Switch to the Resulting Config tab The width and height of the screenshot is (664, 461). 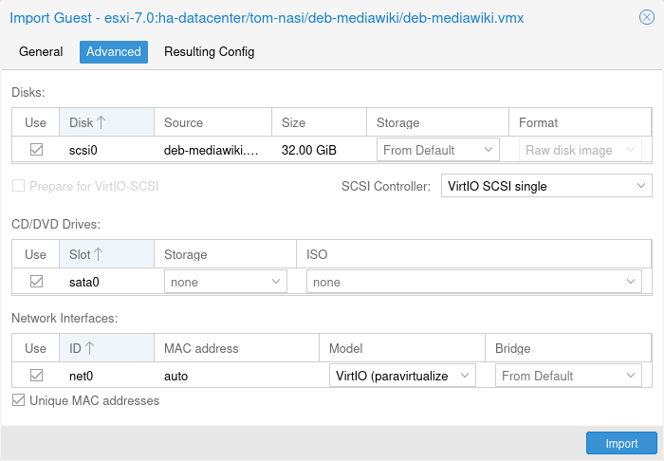209,52
